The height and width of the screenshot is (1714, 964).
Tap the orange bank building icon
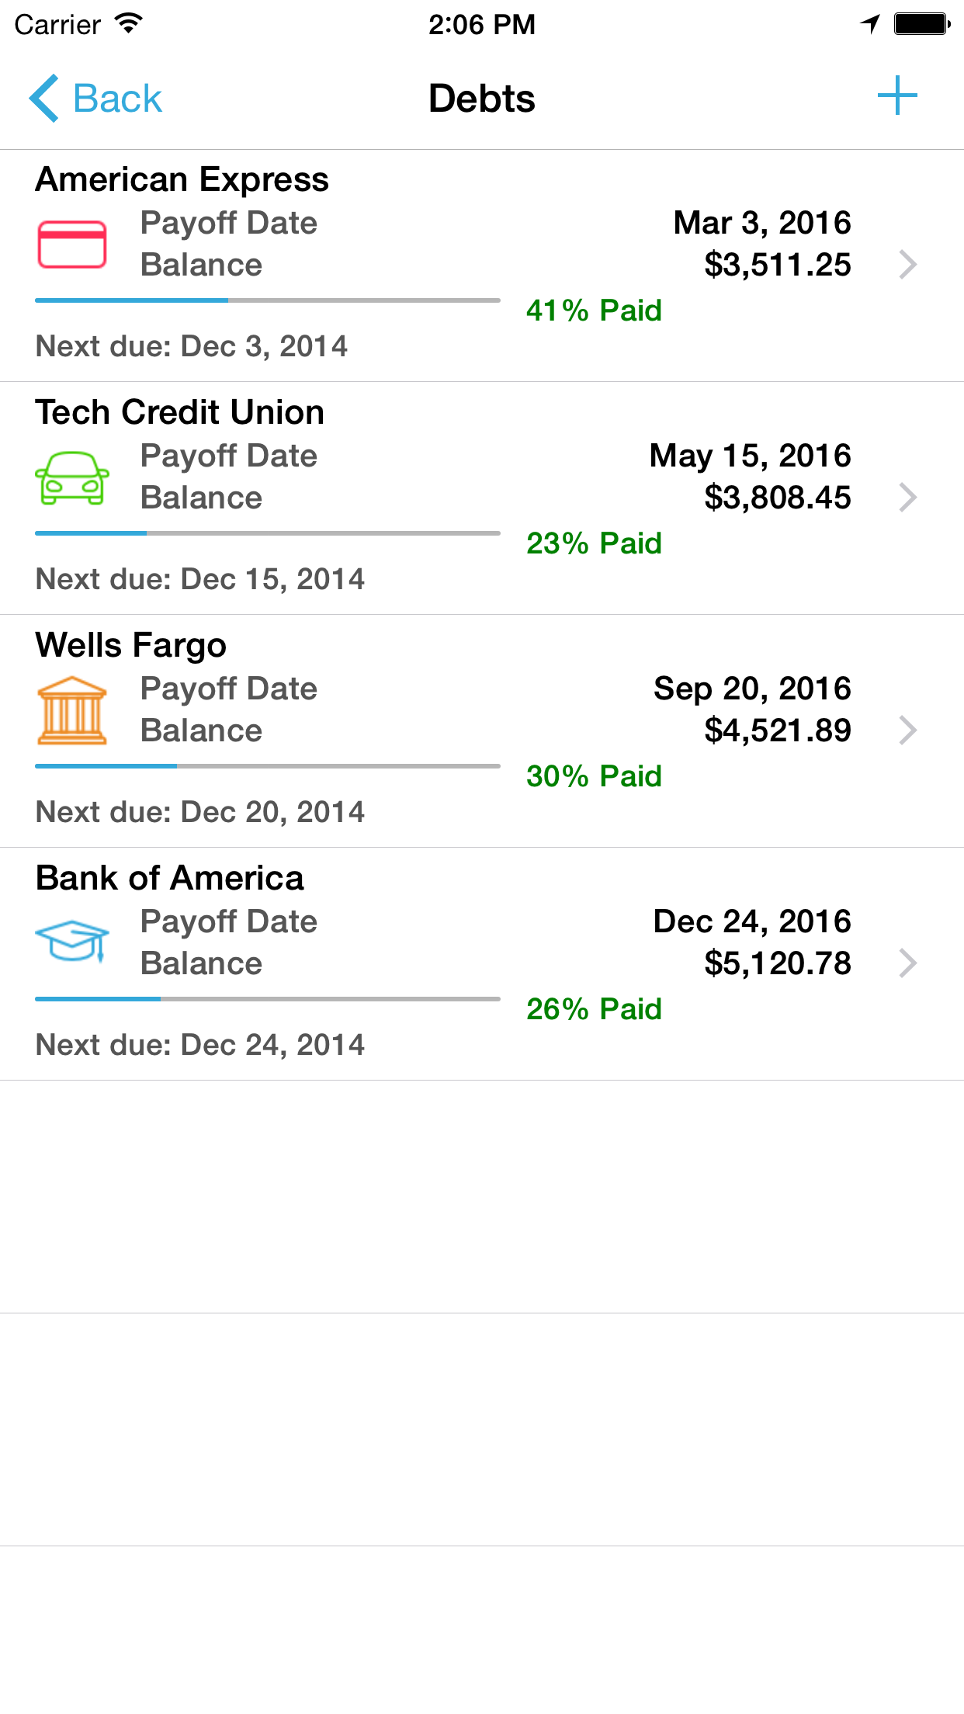(72, 710)
